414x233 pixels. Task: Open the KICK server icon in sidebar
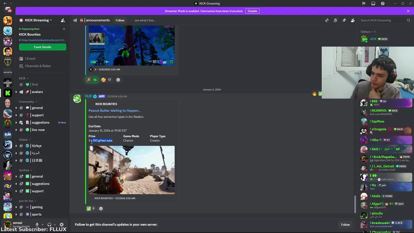[8, 93]
